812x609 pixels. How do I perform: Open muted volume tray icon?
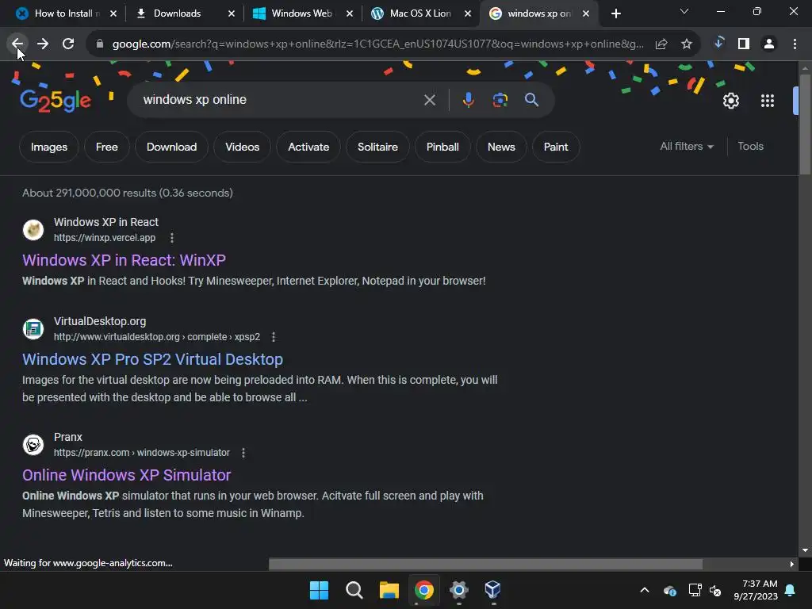point(715,590)
